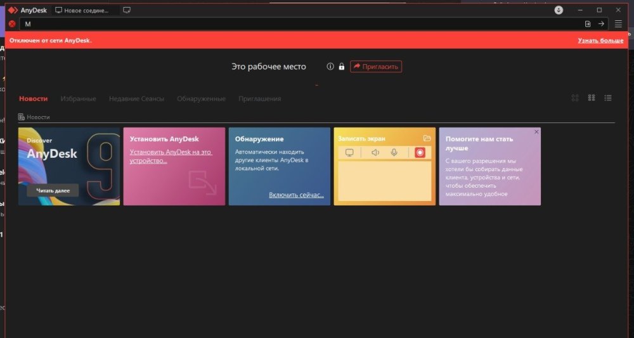Open the Избранные tab
The width and height of the screenshot is (634, 338).
click(x=79, y=99)
